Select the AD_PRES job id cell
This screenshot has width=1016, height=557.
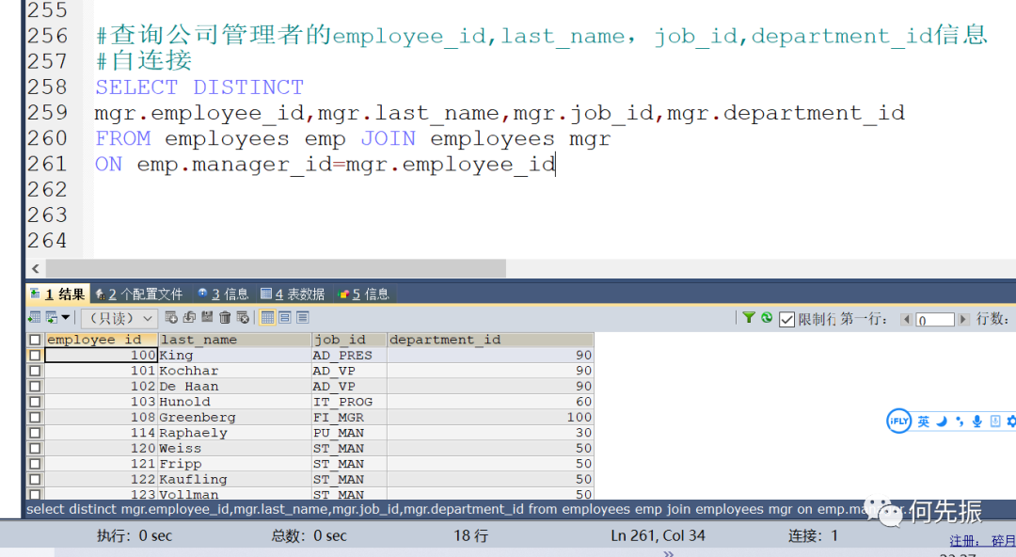point(349,356)
